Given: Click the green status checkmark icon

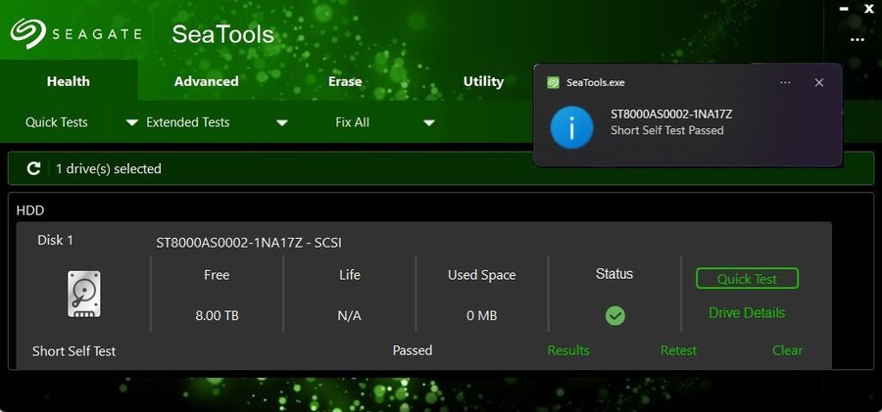Looking at the screenshot, I should point(614,316).
